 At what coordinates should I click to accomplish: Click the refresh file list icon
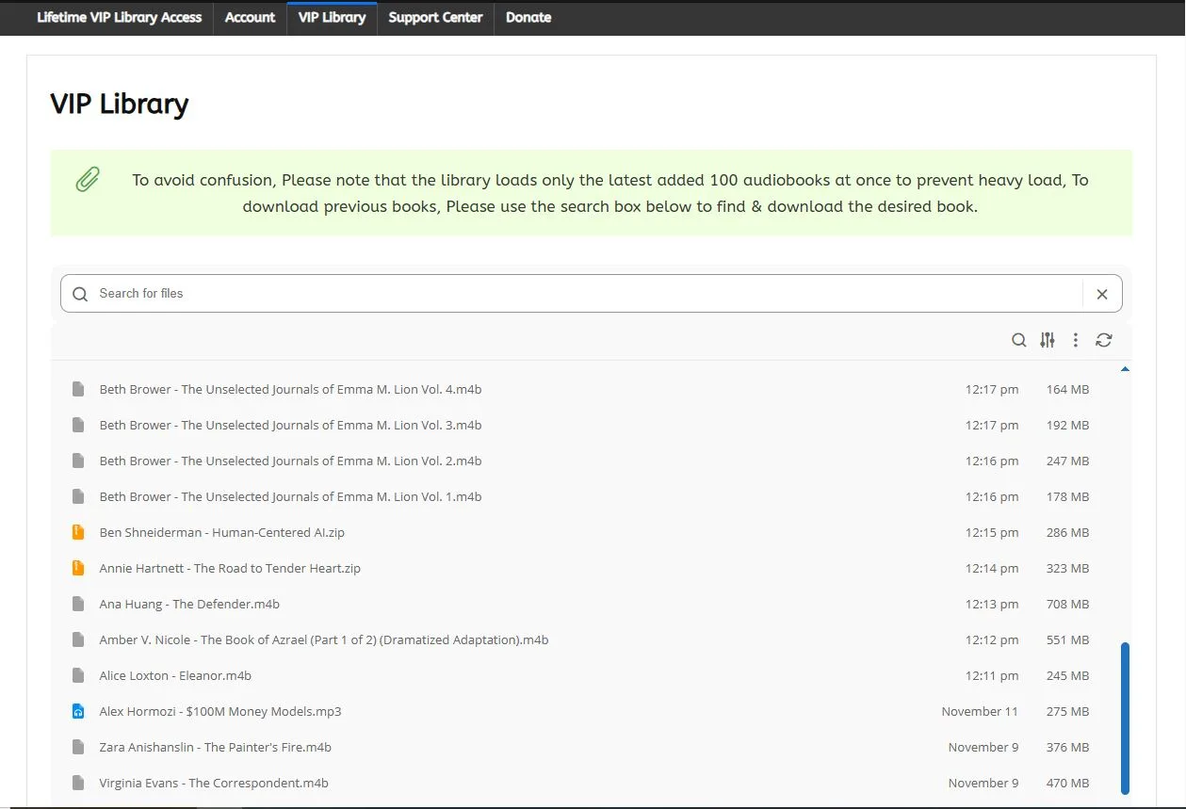point(1104,340)
